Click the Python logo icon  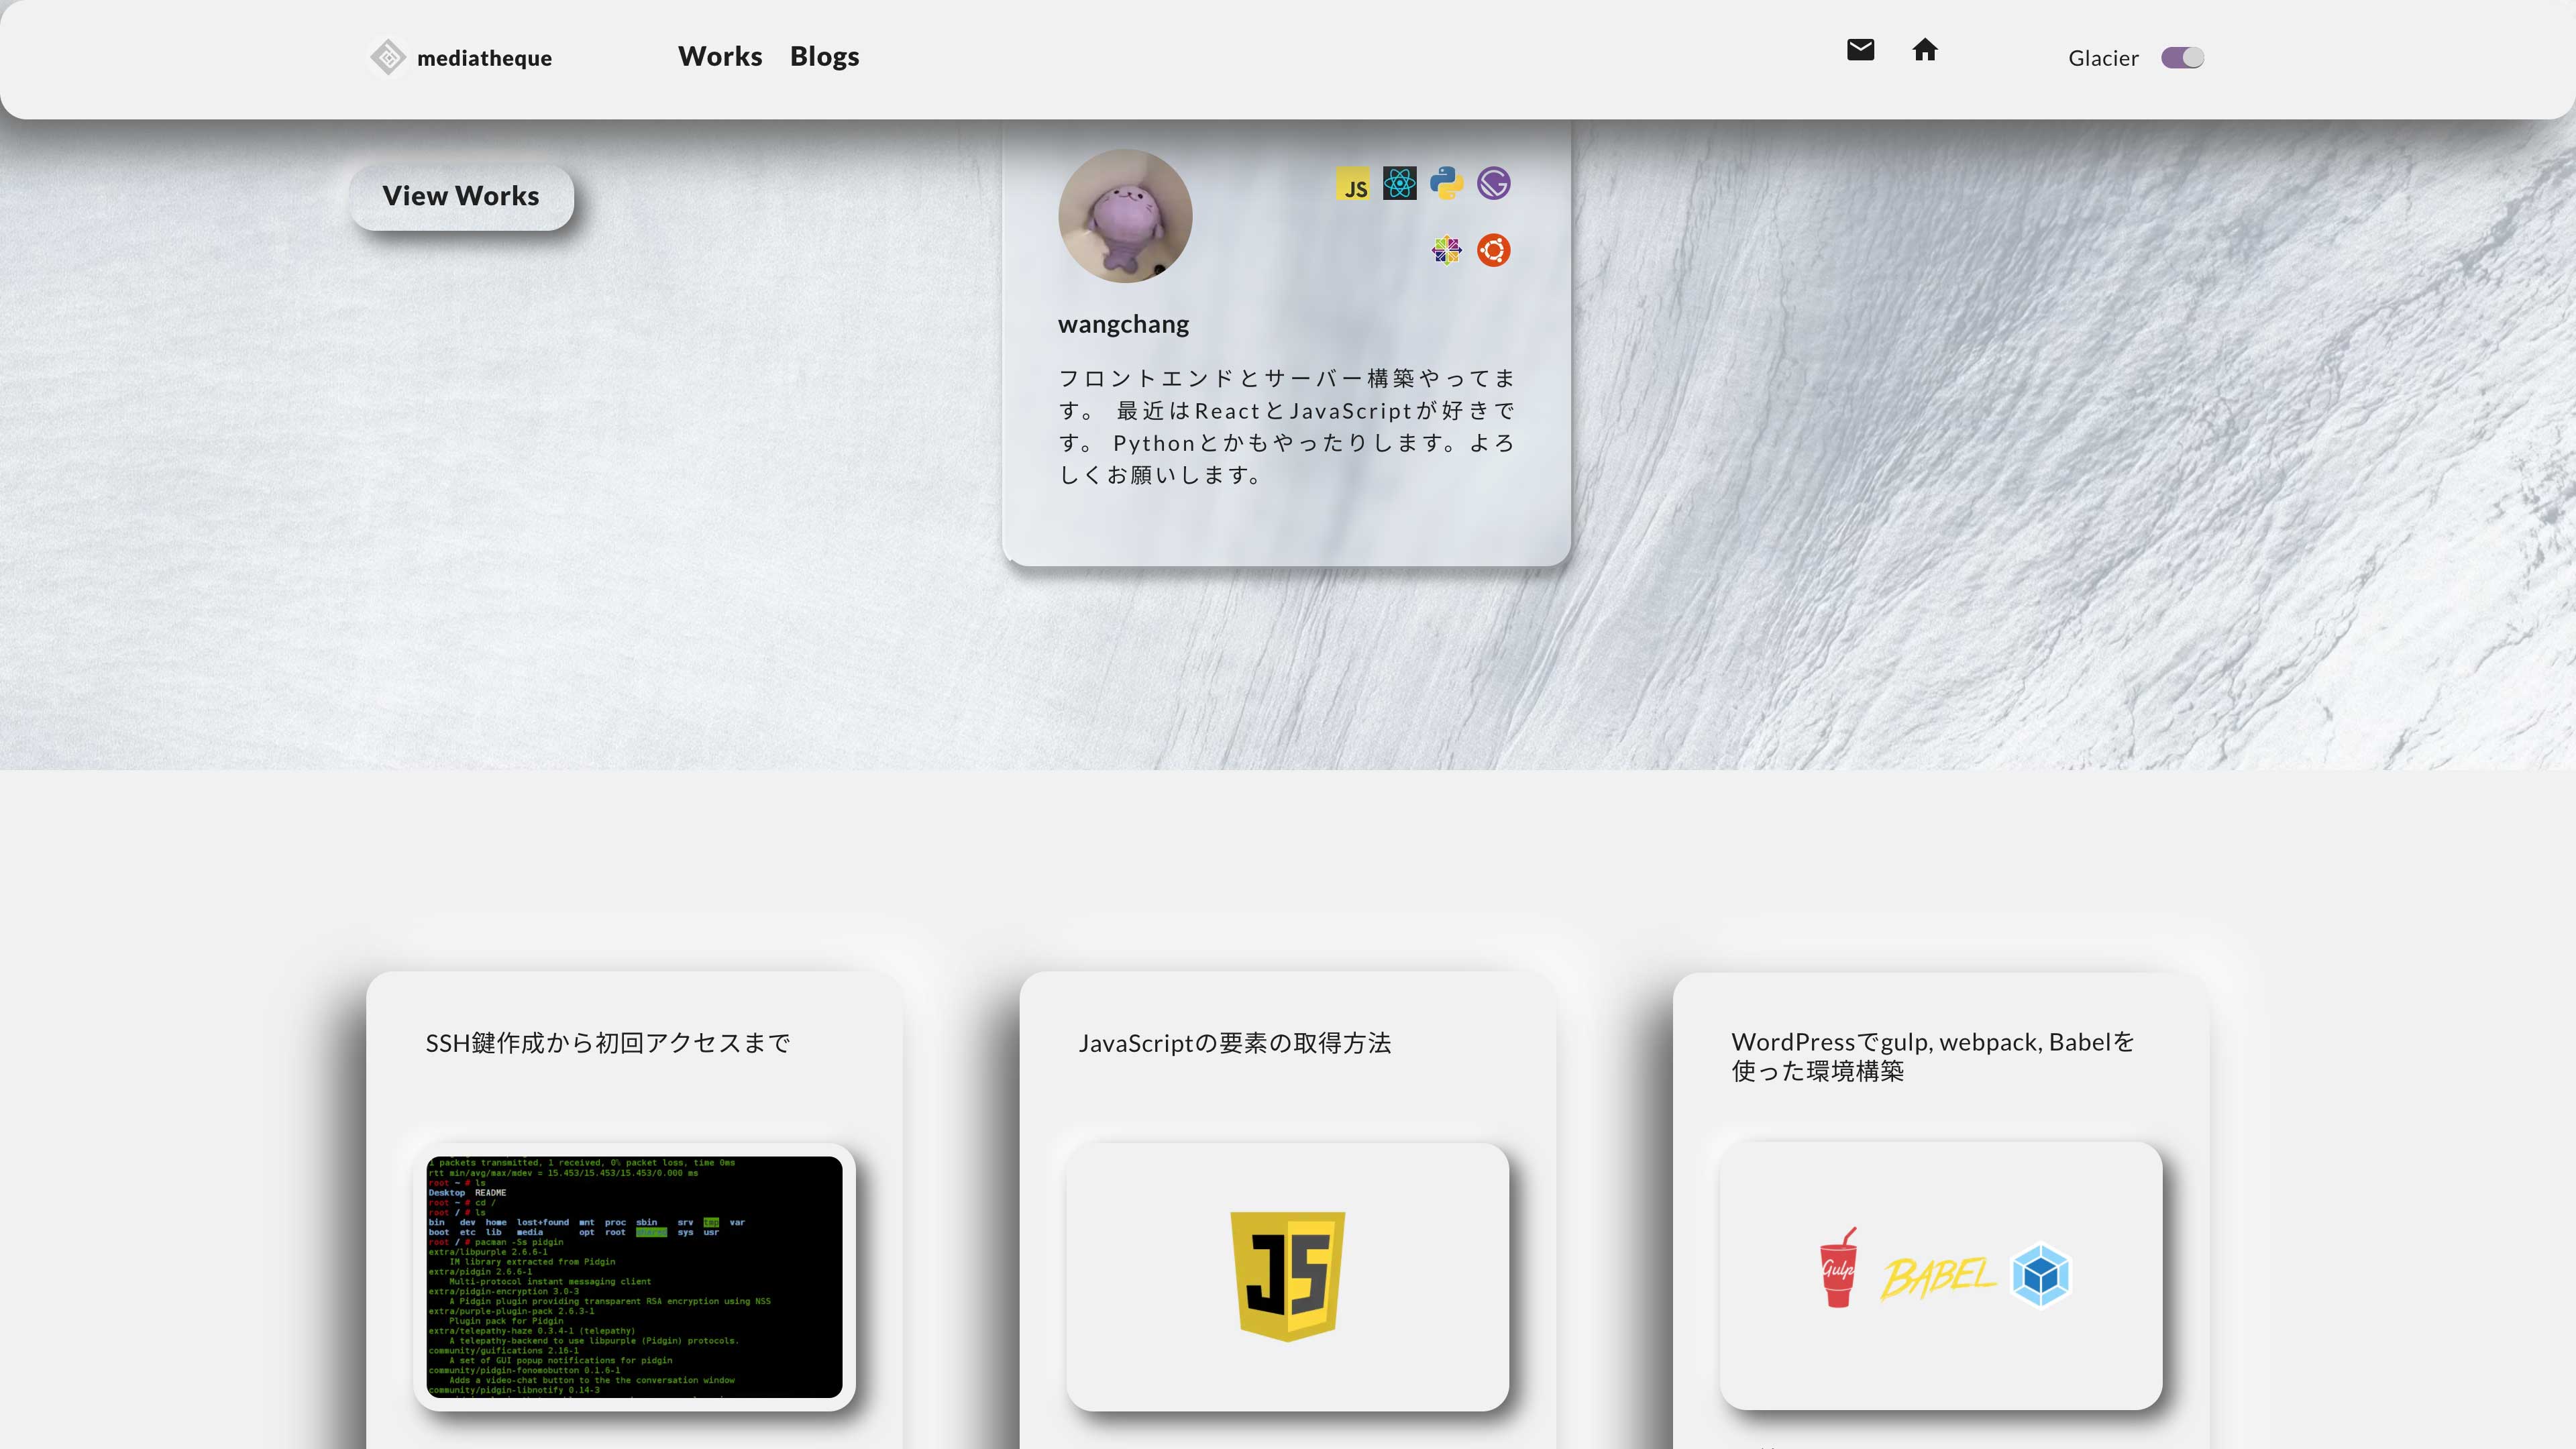[x=1446, y=183]
